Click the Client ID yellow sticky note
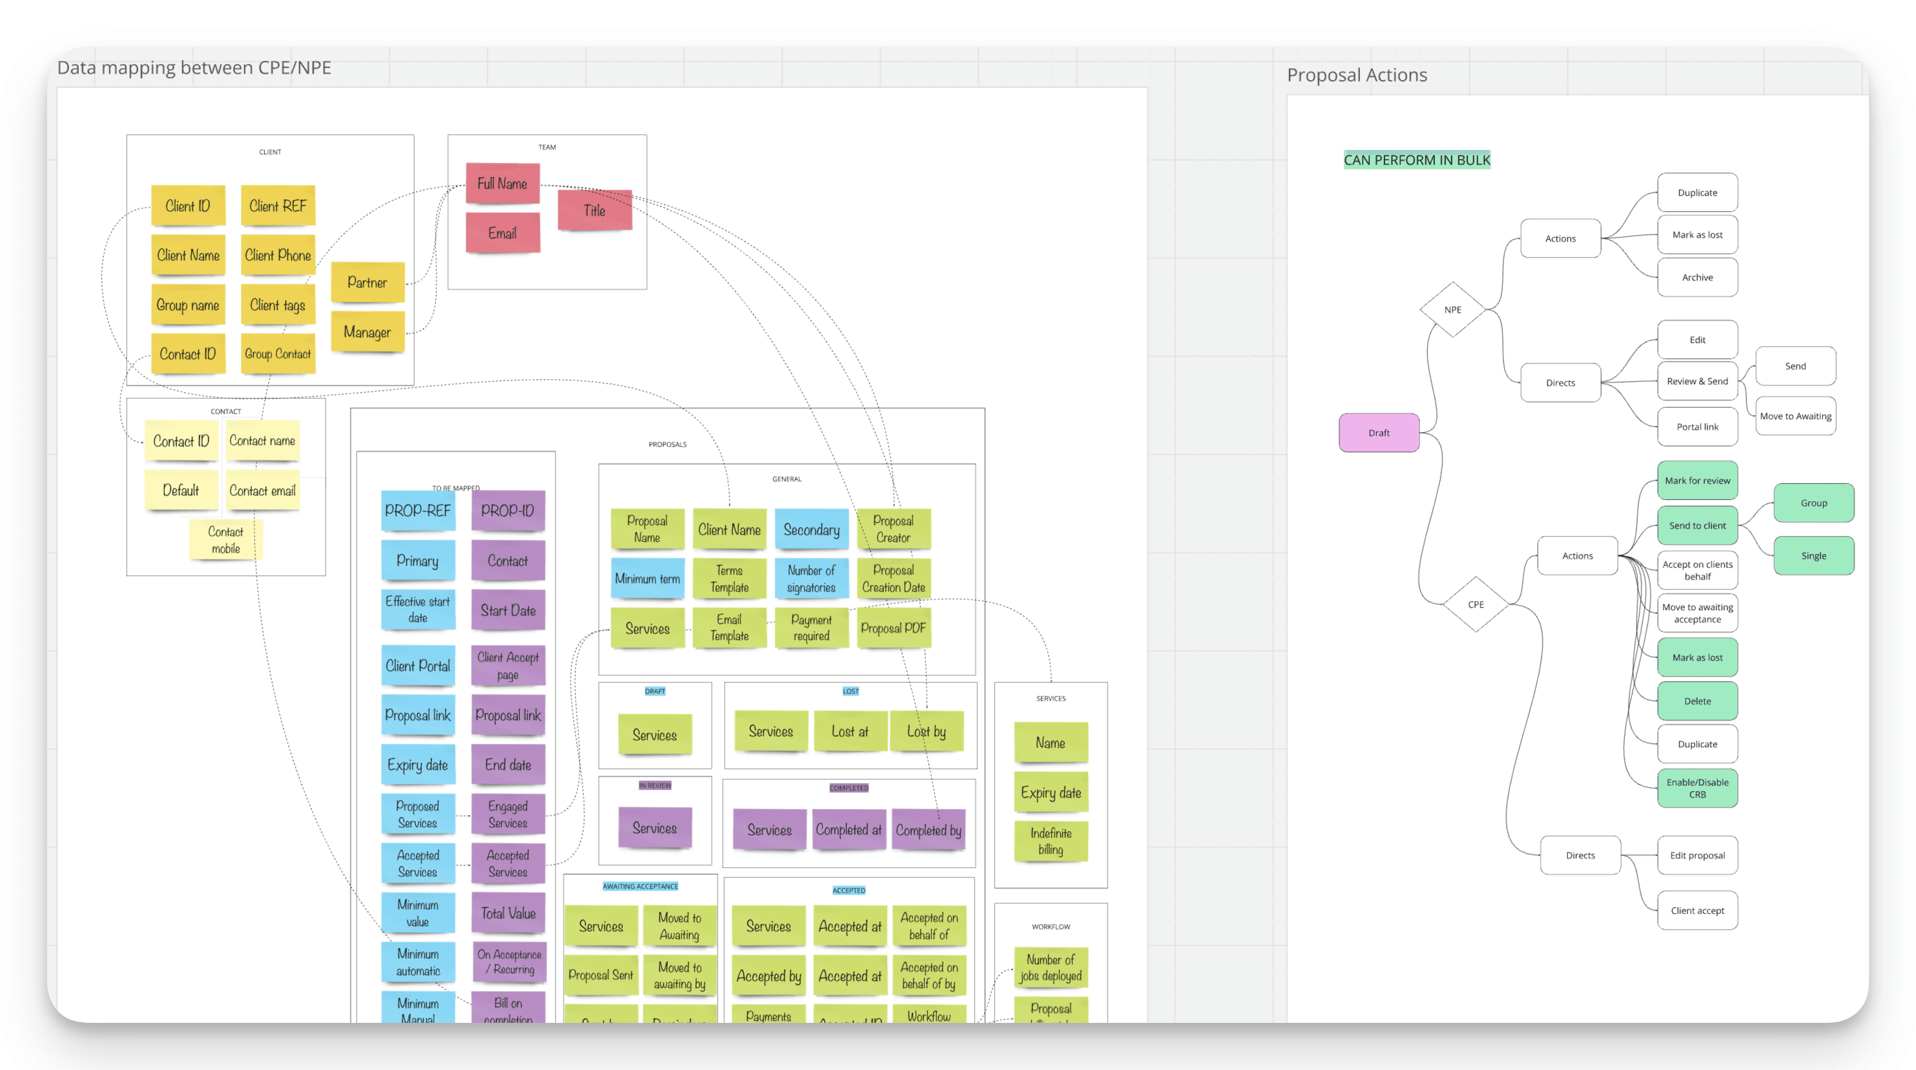 (187, 206)
